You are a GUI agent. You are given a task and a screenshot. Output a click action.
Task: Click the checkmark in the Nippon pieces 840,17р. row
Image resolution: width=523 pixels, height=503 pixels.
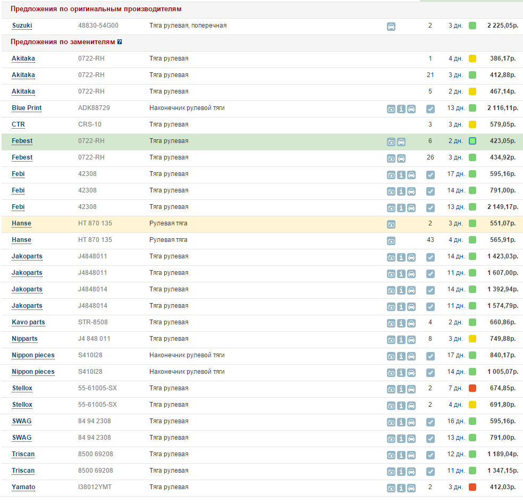(431, 356)
